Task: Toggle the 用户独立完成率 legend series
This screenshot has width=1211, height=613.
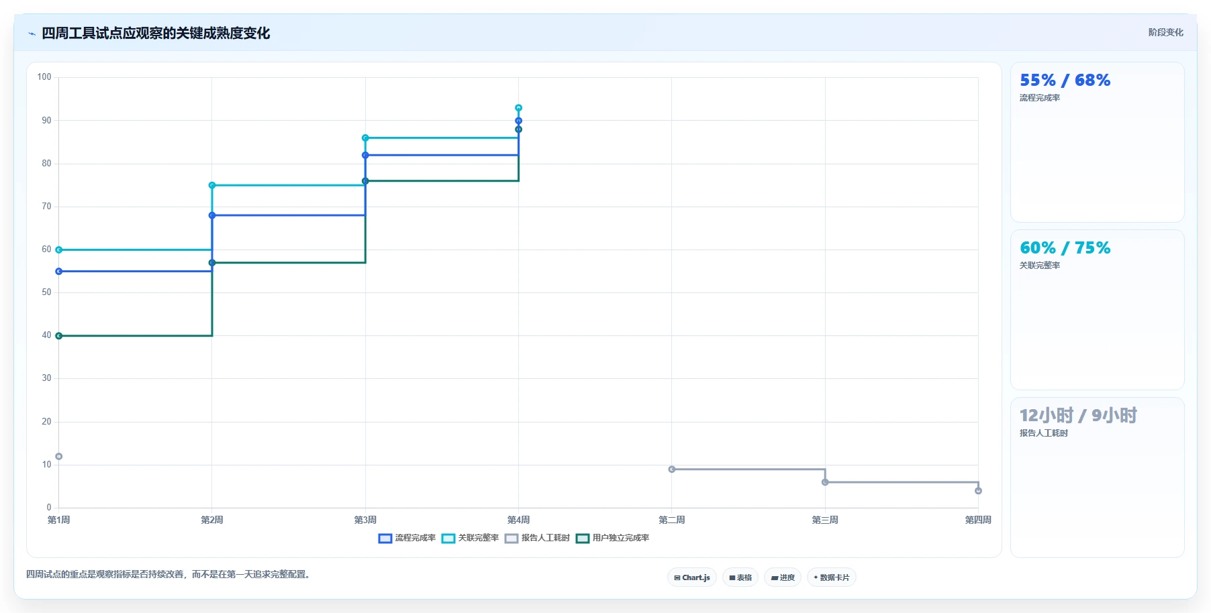Action: click(612, 538)
